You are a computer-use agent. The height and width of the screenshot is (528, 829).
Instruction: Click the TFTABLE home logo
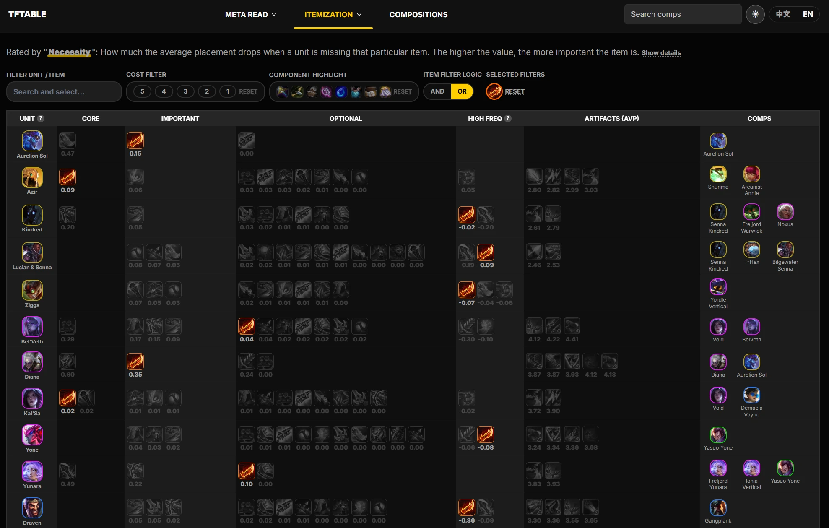(27, 14)
